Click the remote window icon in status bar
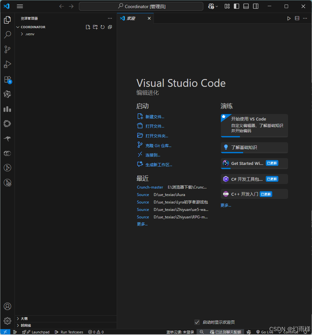Viewport: 312px width, 335px height. [x=5, y=332]
